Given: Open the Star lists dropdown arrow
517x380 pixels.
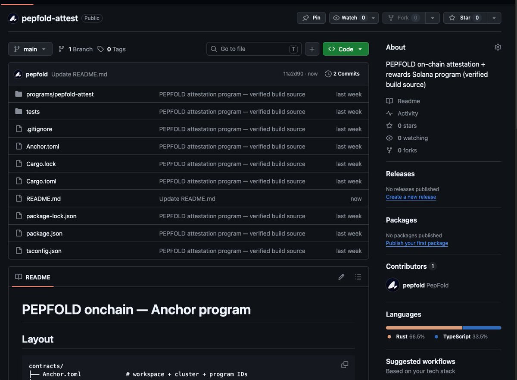Looking at the screenshot, I should pos(494,18).
